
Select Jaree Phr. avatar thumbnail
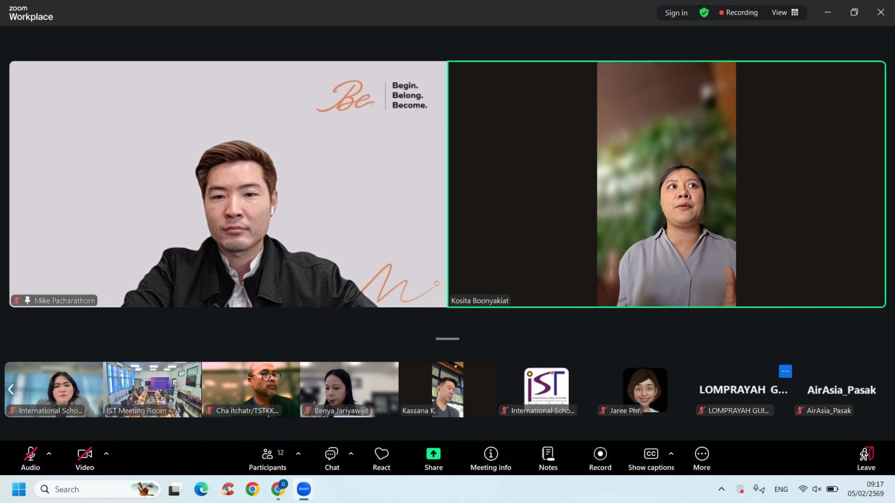[x=644, y=390]
